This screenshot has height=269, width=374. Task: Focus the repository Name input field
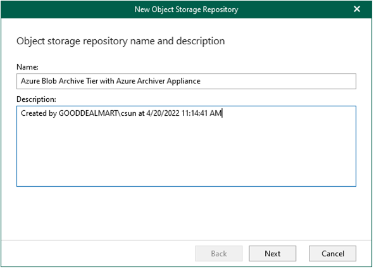[x=186, y=81]
